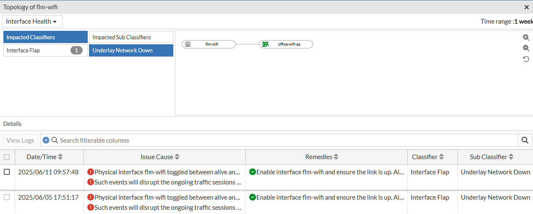Screen dimensions: 533x214
Task: Toggle the select-all header checkbox
Action: click(7, 157)
